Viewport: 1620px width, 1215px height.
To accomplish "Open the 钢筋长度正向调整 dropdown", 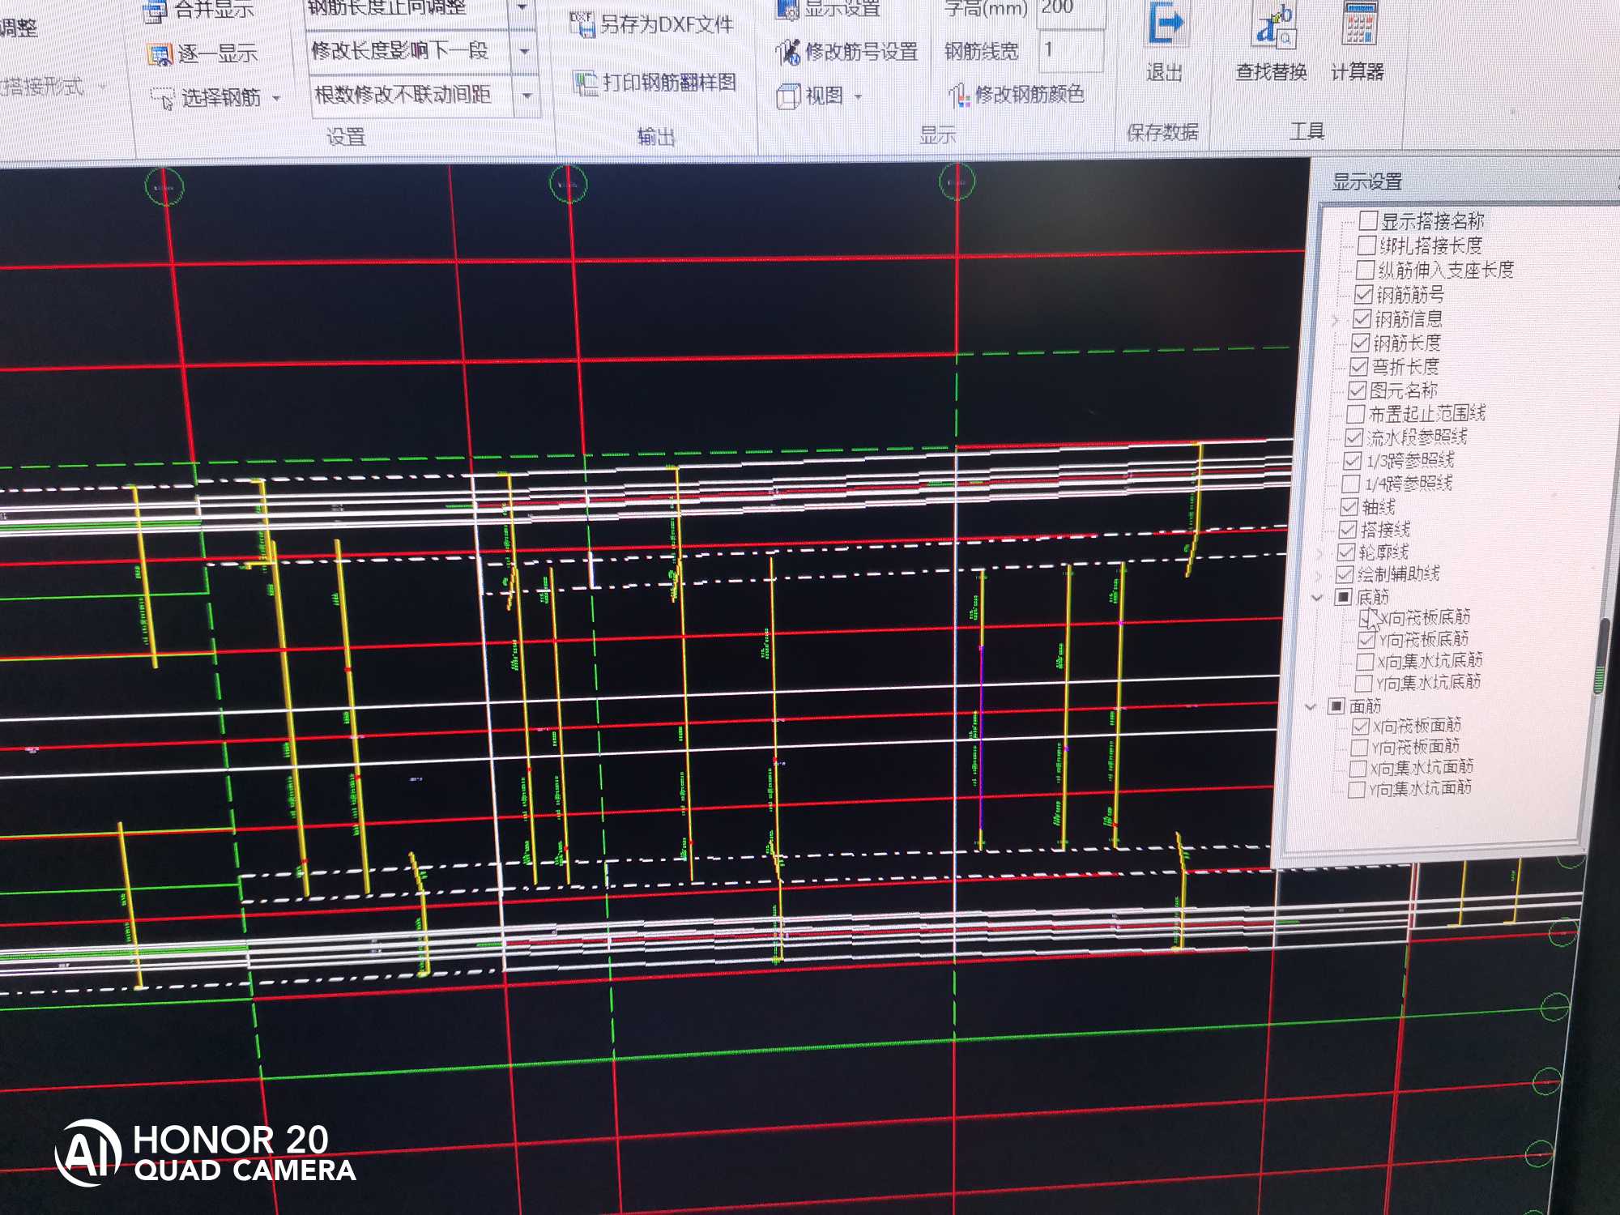I will click(x=523, y=9).
